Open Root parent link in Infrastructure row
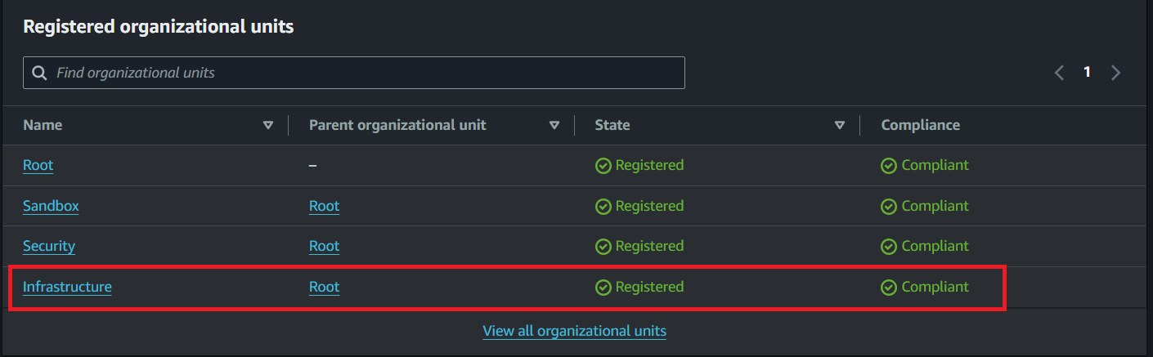Screen dimensions: 1153x357 324,287
